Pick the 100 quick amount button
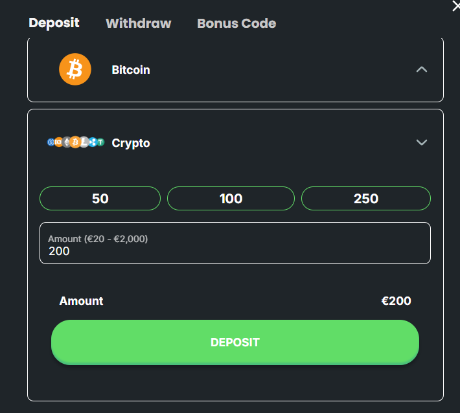The image size is (460, 413). pos(231,199)
